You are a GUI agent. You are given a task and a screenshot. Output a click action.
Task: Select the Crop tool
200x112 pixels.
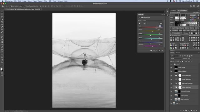(x=2, y=22)
